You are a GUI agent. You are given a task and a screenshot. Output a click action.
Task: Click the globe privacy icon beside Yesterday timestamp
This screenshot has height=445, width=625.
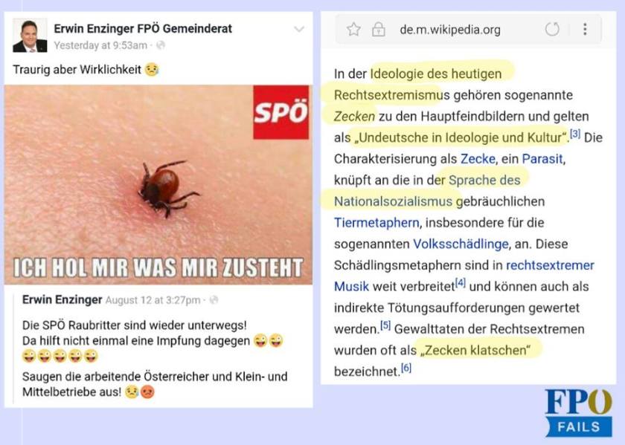(161, 45)
